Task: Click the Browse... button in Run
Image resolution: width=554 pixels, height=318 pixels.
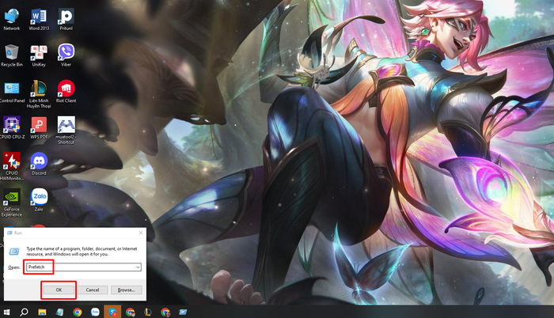Action: [x=127, y=290]
